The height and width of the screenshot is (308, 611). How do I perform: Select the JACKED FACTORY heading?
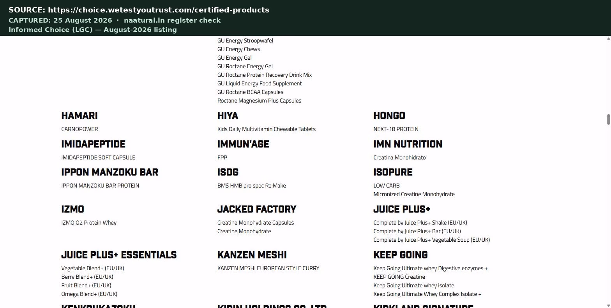coord(257,209)
